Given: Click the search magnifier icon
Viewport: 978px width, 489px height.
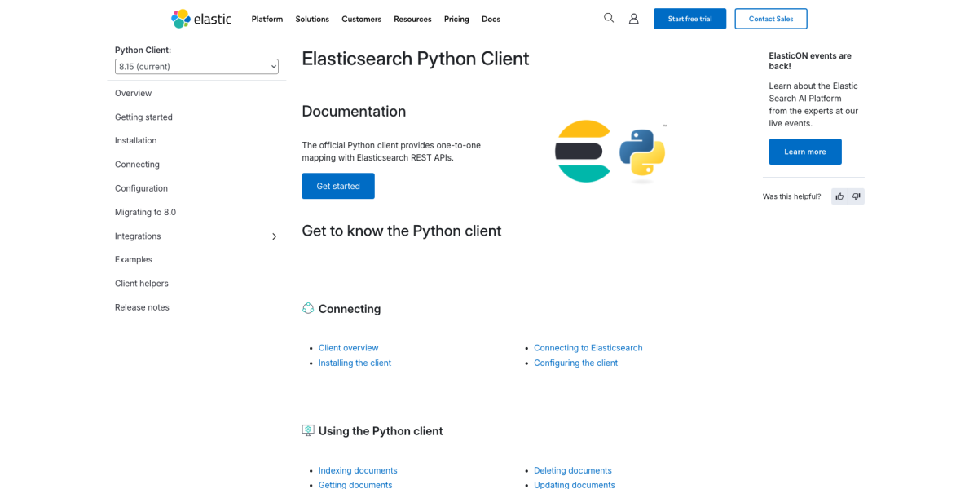Looking at the screenshot, I should click(x=609, y=17).
